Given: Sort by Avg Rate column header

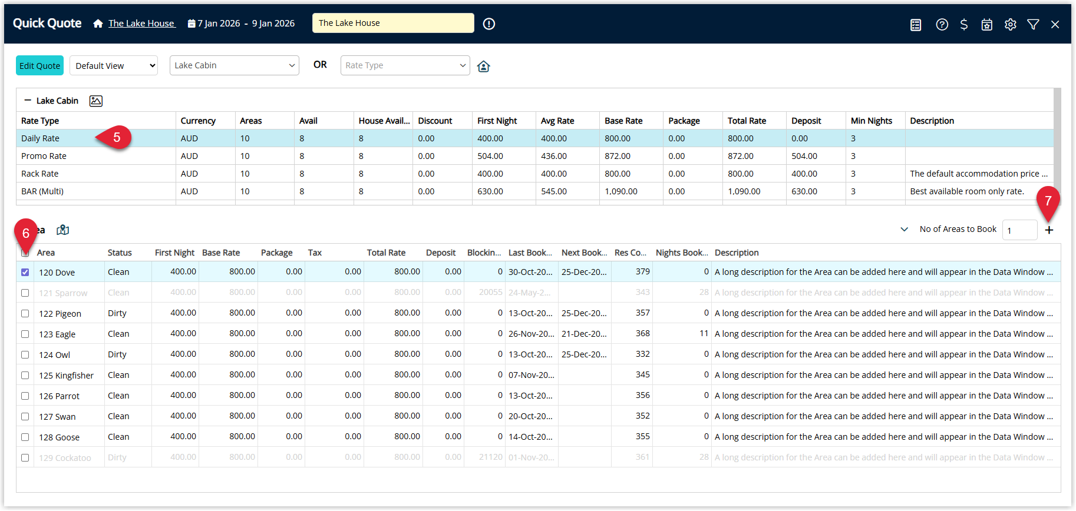Looking at the screenshot, I should pyautogui.click(x=557, y=121).
